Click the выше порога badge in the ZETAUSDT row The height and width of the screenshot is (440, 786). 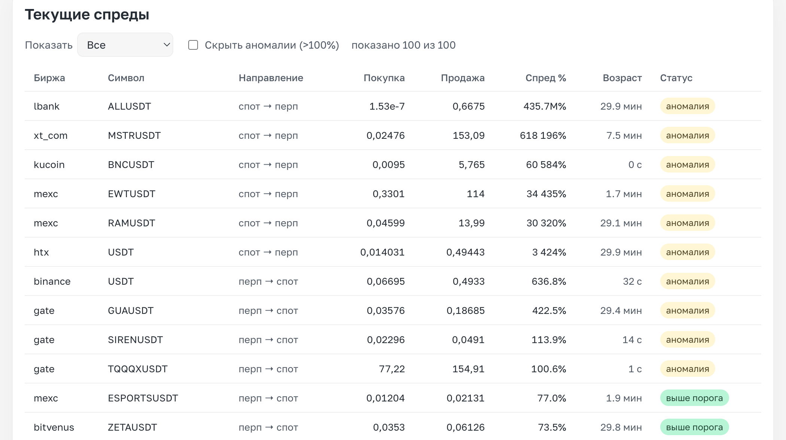pyautogui.click(x=694, y=427)
